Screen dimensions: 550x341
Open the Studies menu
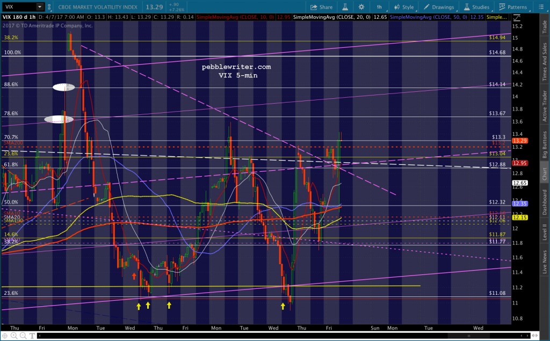point(476,7)
